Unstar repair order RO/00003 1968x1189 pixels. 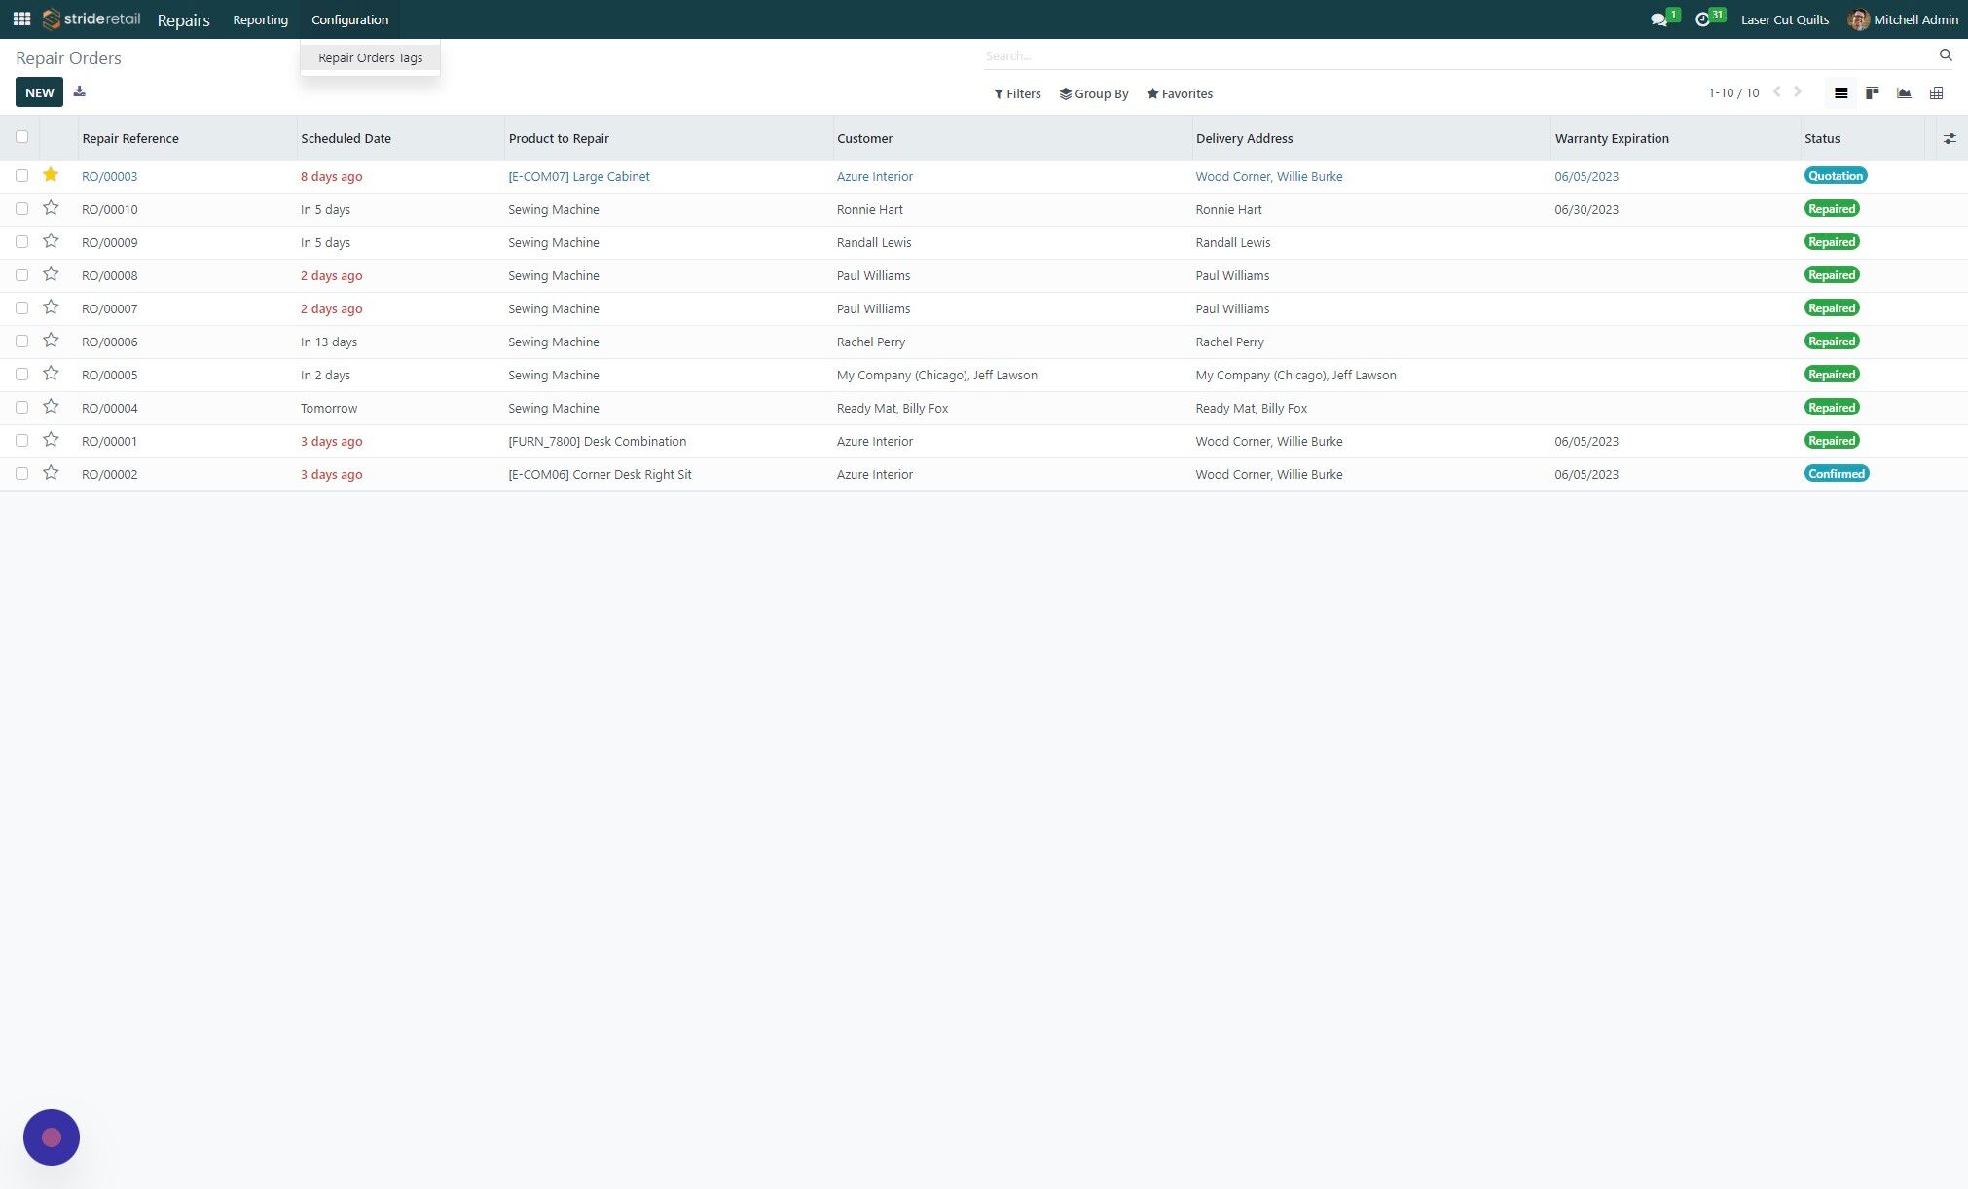coord(51,175)
